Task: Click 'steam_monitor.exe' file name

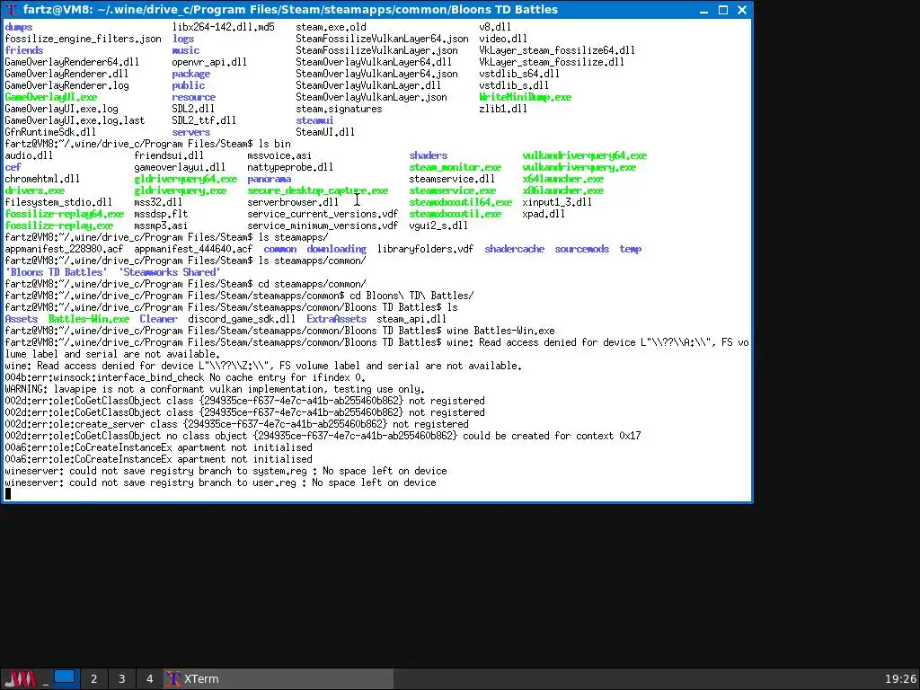Action: coord(456,167)
